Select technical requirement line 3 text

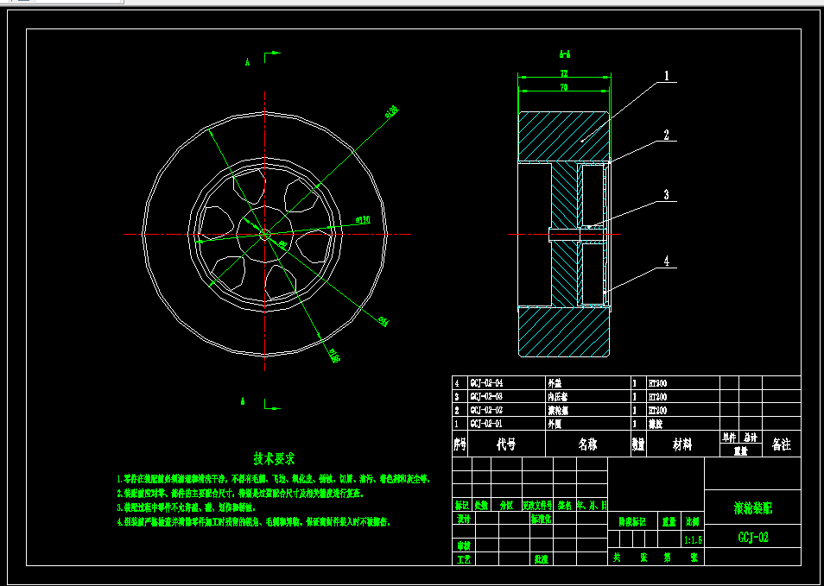pyautogui.click(x=186, y=507)
